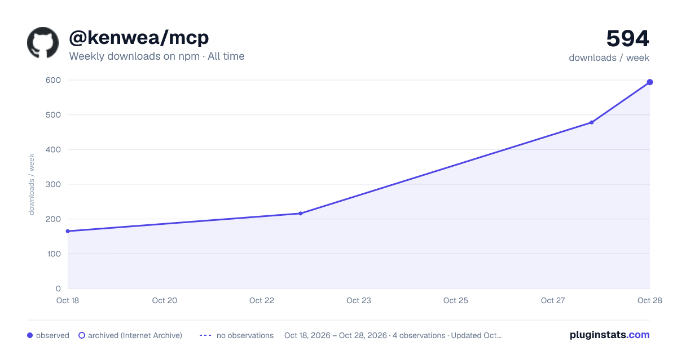Click the vertical 'downloads / week' axis title
The height and width of the screenshot is (355, 677).
tap(32, 184)
